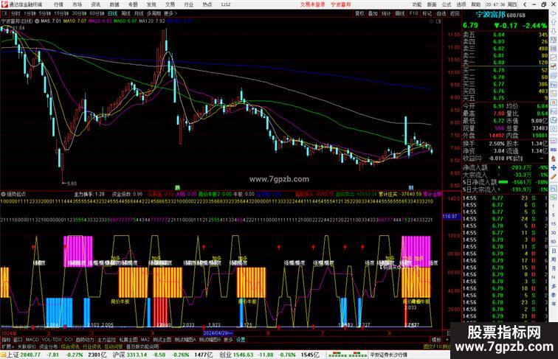Click the boxed close icon at the chart's top right
The width and height of the screenshot is (558, 359).
pyautogui.click(x=438, y=21)
